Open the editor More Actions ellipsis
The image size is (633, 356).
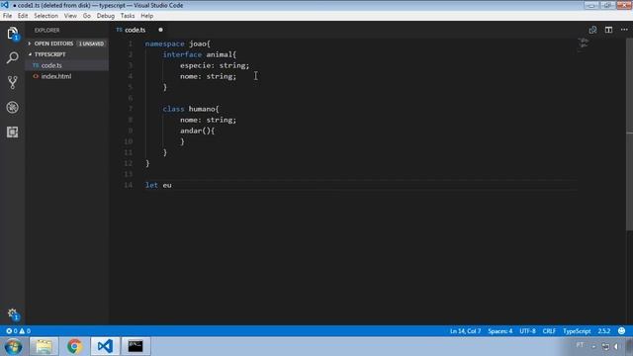tap(624, 30)
